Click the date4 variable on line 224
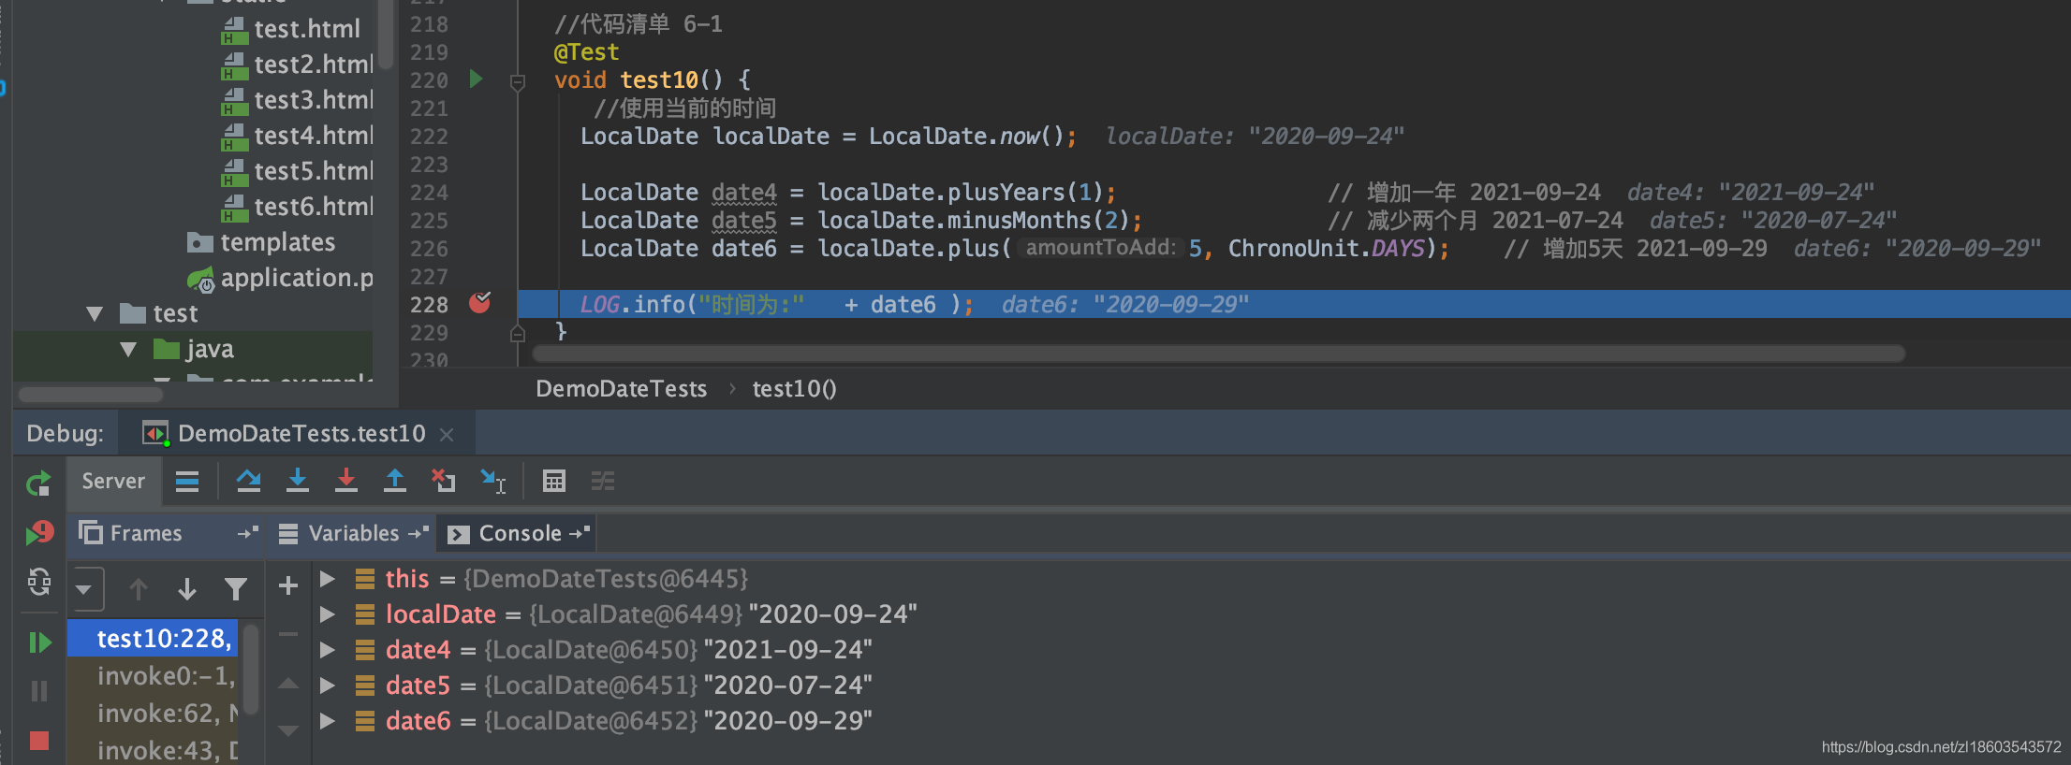Viewport: 2071px width, 765px height. [x=743, y=193]
